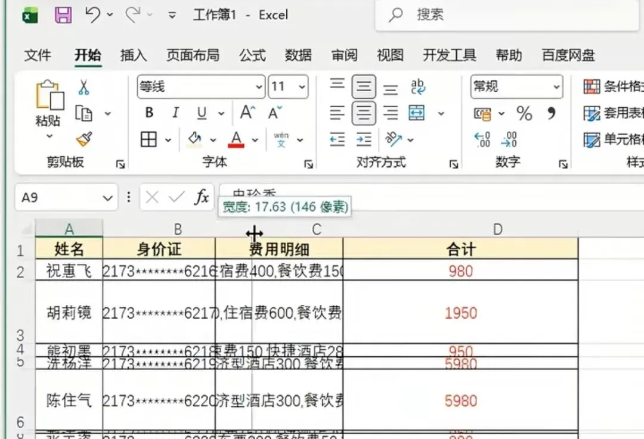The image size is (644, 439).
Task: Click the Borders grid icon
Action: pyautogui.click(x=148, y=139)
